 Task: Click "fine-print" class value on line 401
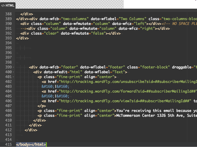pos(69,77)
